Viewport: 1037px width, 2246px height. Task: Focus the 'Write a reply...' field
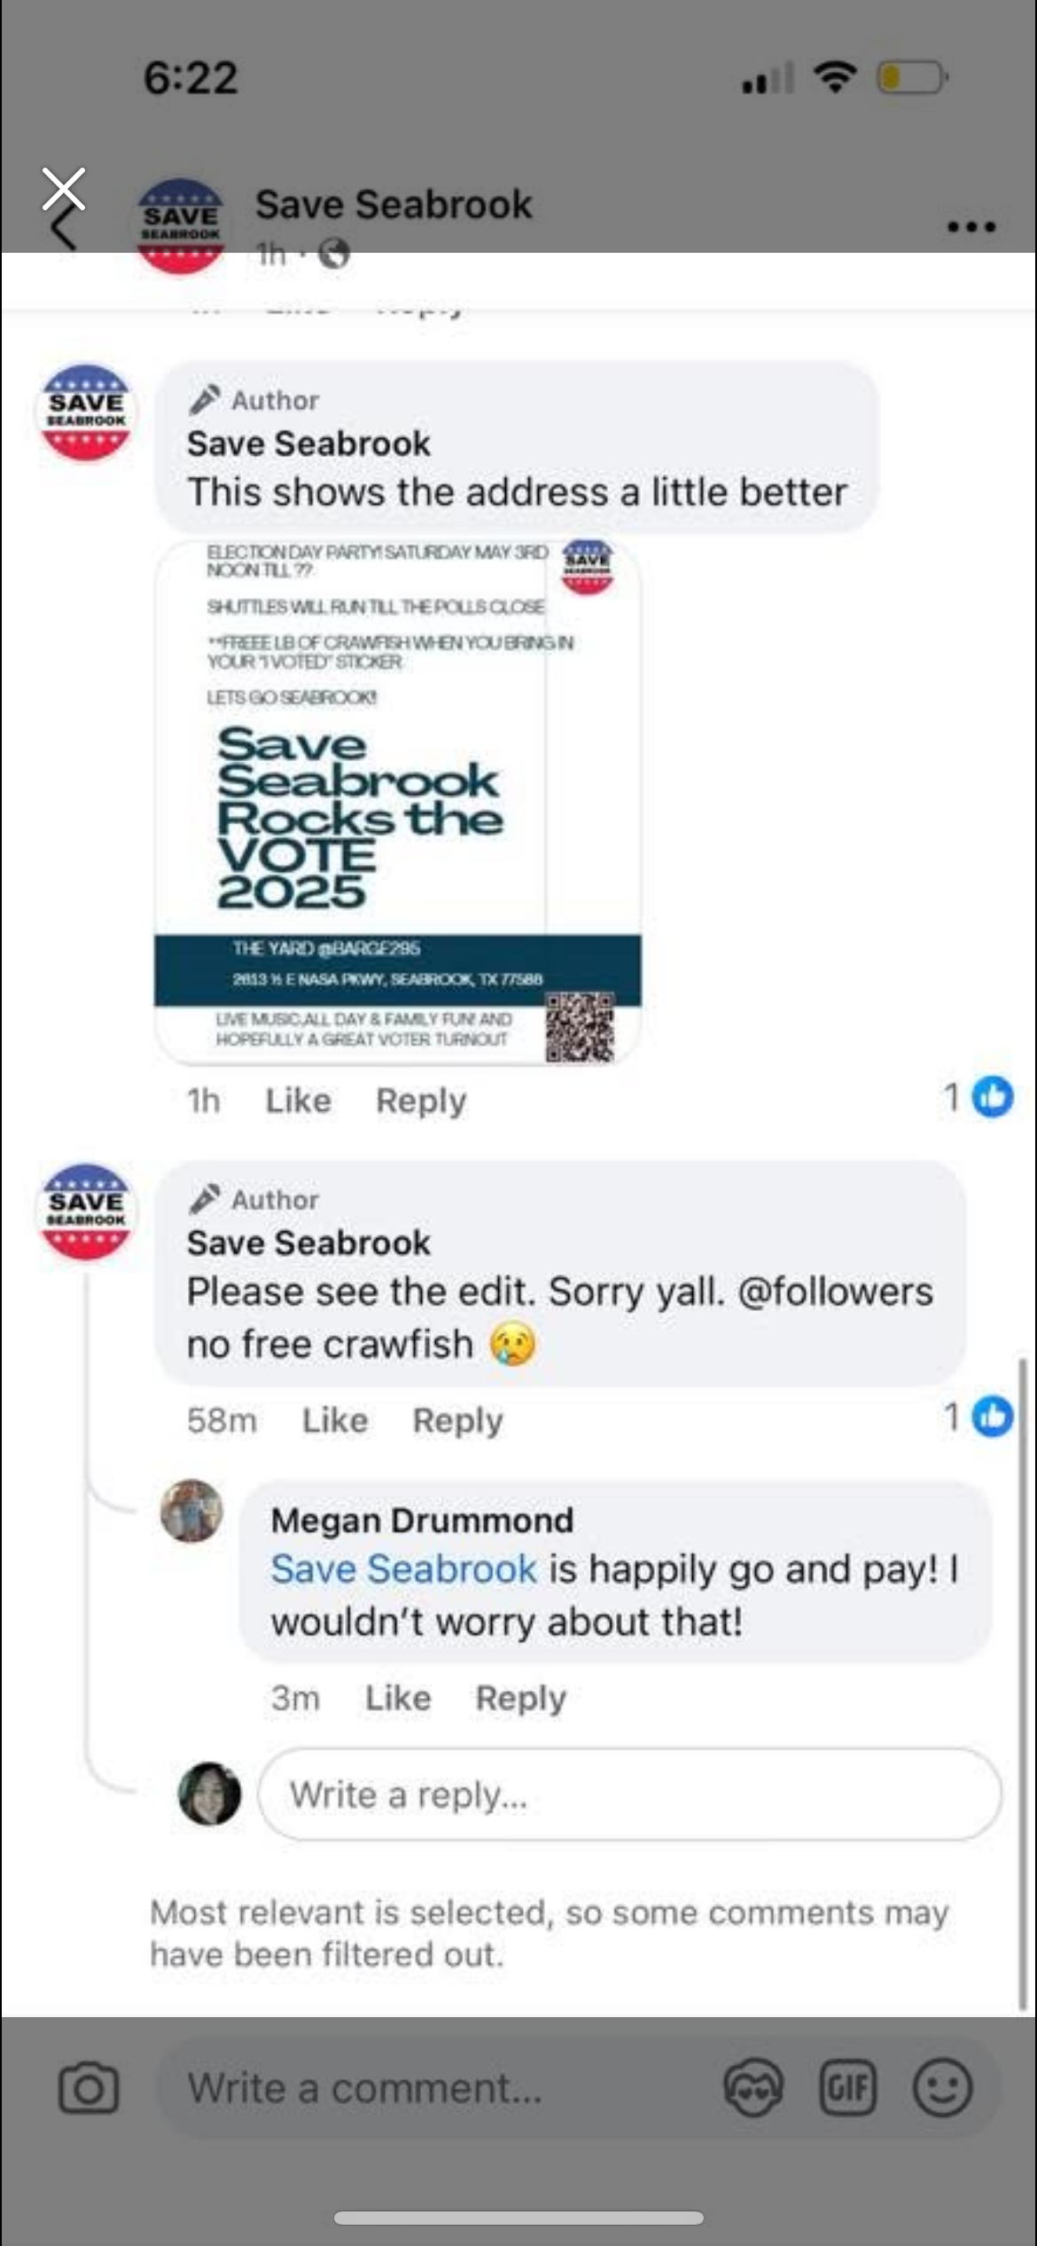630,1794
